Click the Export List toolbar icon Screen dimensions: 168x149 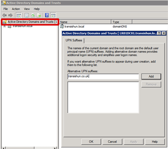39,15
